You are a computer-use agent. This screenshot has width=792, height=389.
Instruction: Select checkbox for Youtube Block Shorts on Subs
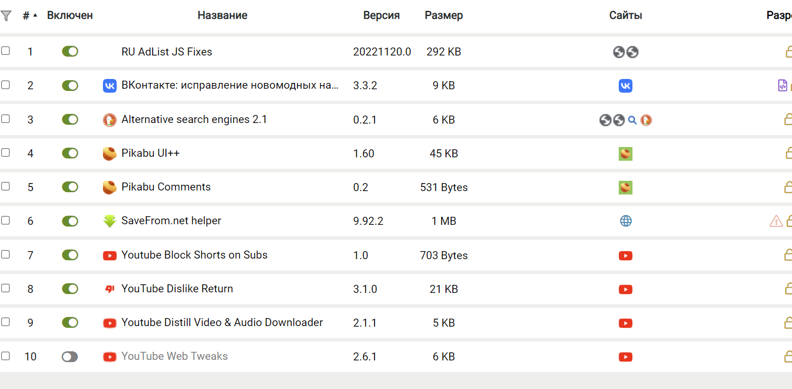(x=6, y=255)
